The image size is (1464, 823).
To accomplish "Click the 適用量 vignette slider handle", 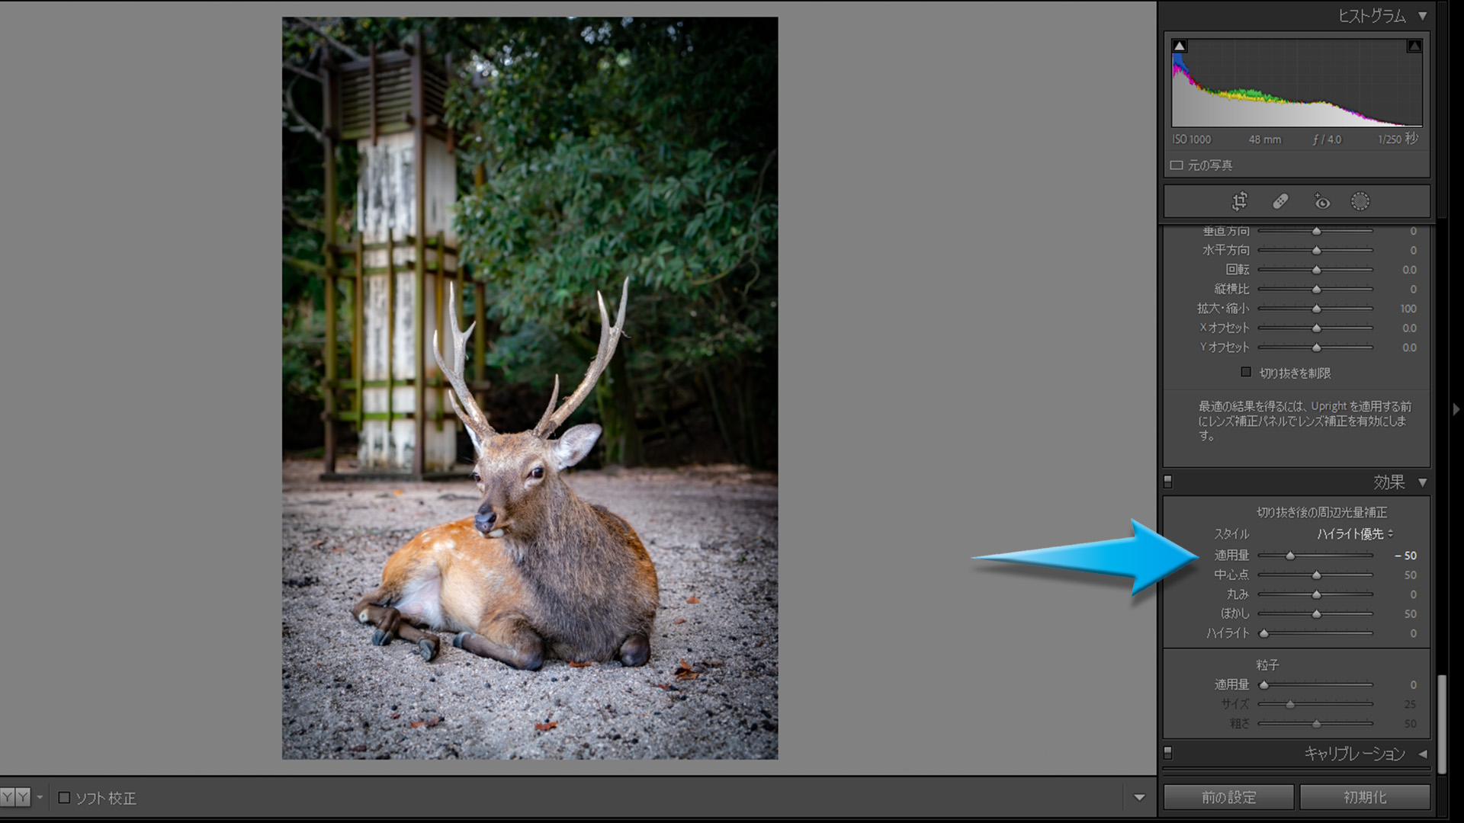I will click(x=1290, y=556).
